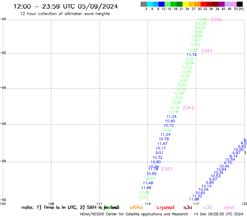
Task: Select the black swatch ending the legend
Action: (x=240, y=4)
